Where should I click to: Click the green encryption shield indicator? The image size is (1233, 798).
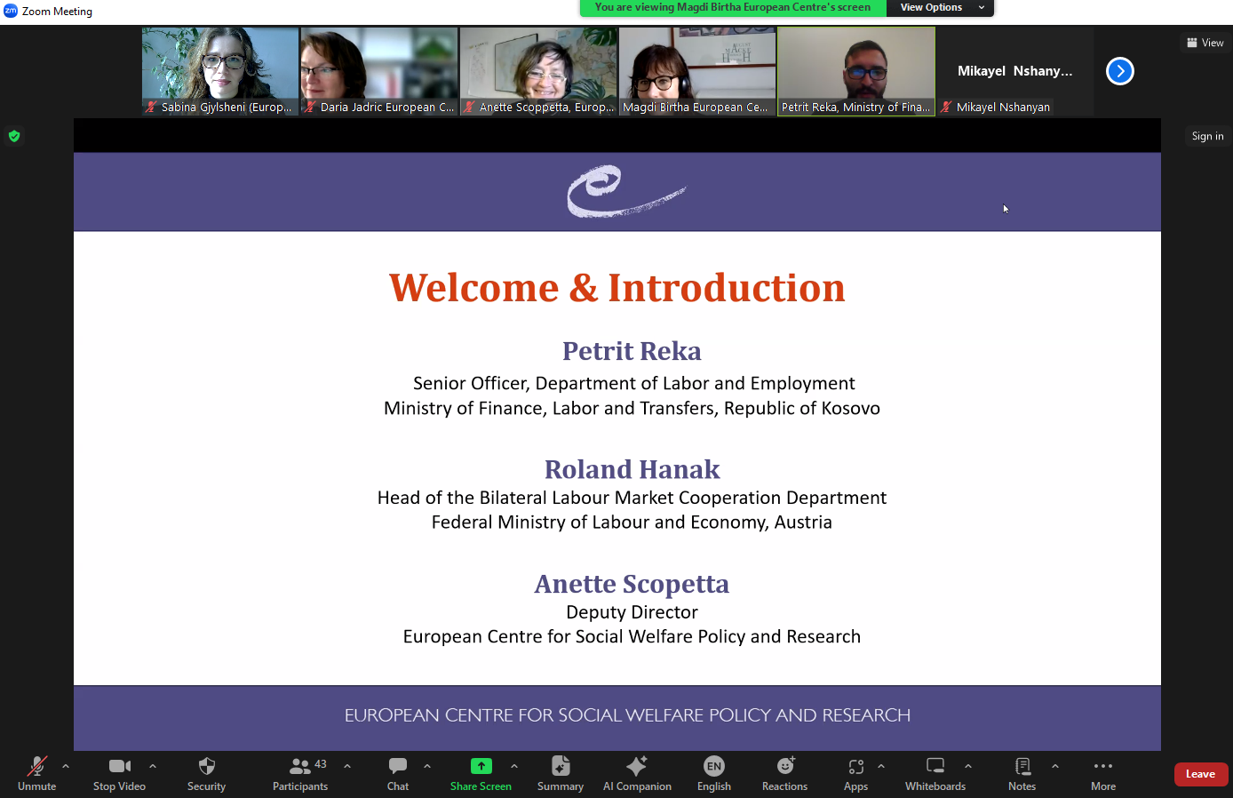[14, 136]
